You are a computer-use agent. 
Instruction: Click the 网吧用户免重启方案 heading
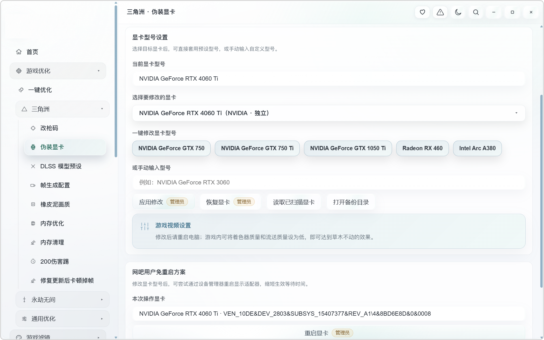click(159, 272)
